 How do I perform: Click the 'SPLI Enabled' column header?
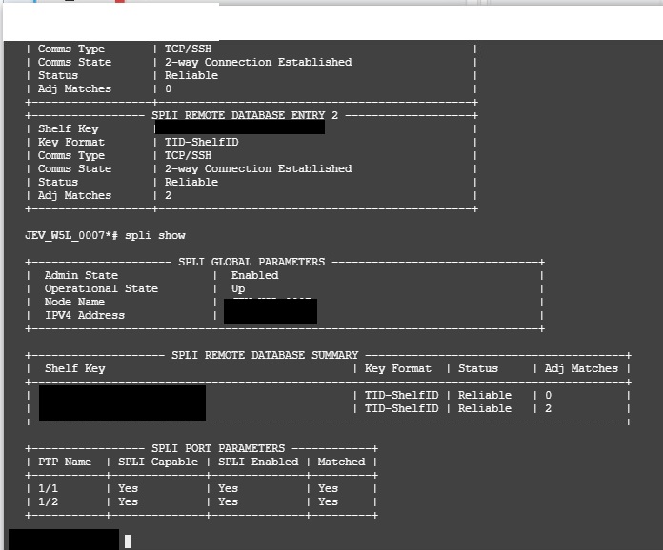pyautogui.click(x=258, y=462)
